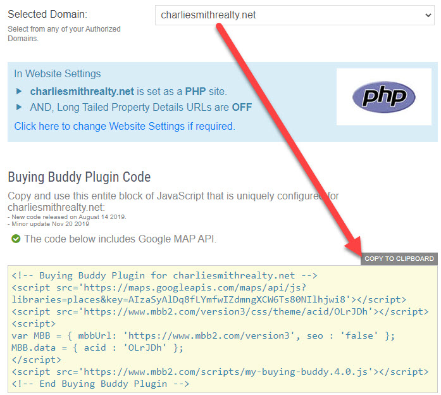Click 'Minor update Nov 20 2019' note
The height and width of the screenshot is (395, 441).
click(x=48, y=224)
